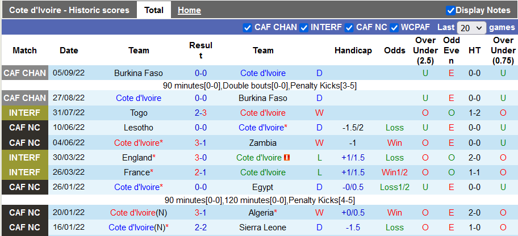The width and height of the screenshot is (518, 236).
Task: Click the France team name
Action: [136, 172]
